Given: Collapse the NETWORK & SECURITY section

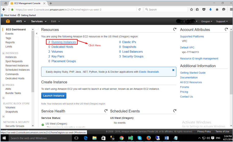Looking at the screenshot, I should point(3,117).
